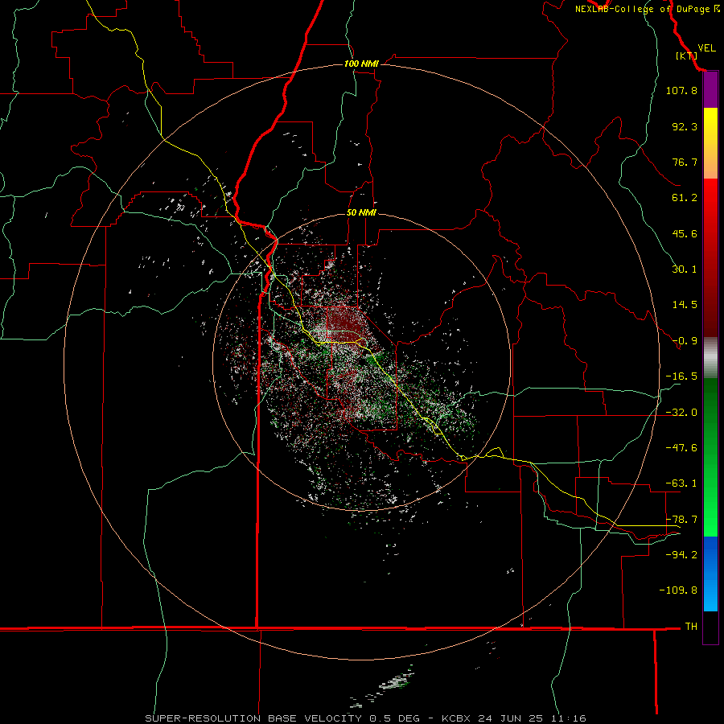724x724 pixels.
Task: Click the VEL legend title
Action: pyautogui.click(x=706, y=48)
